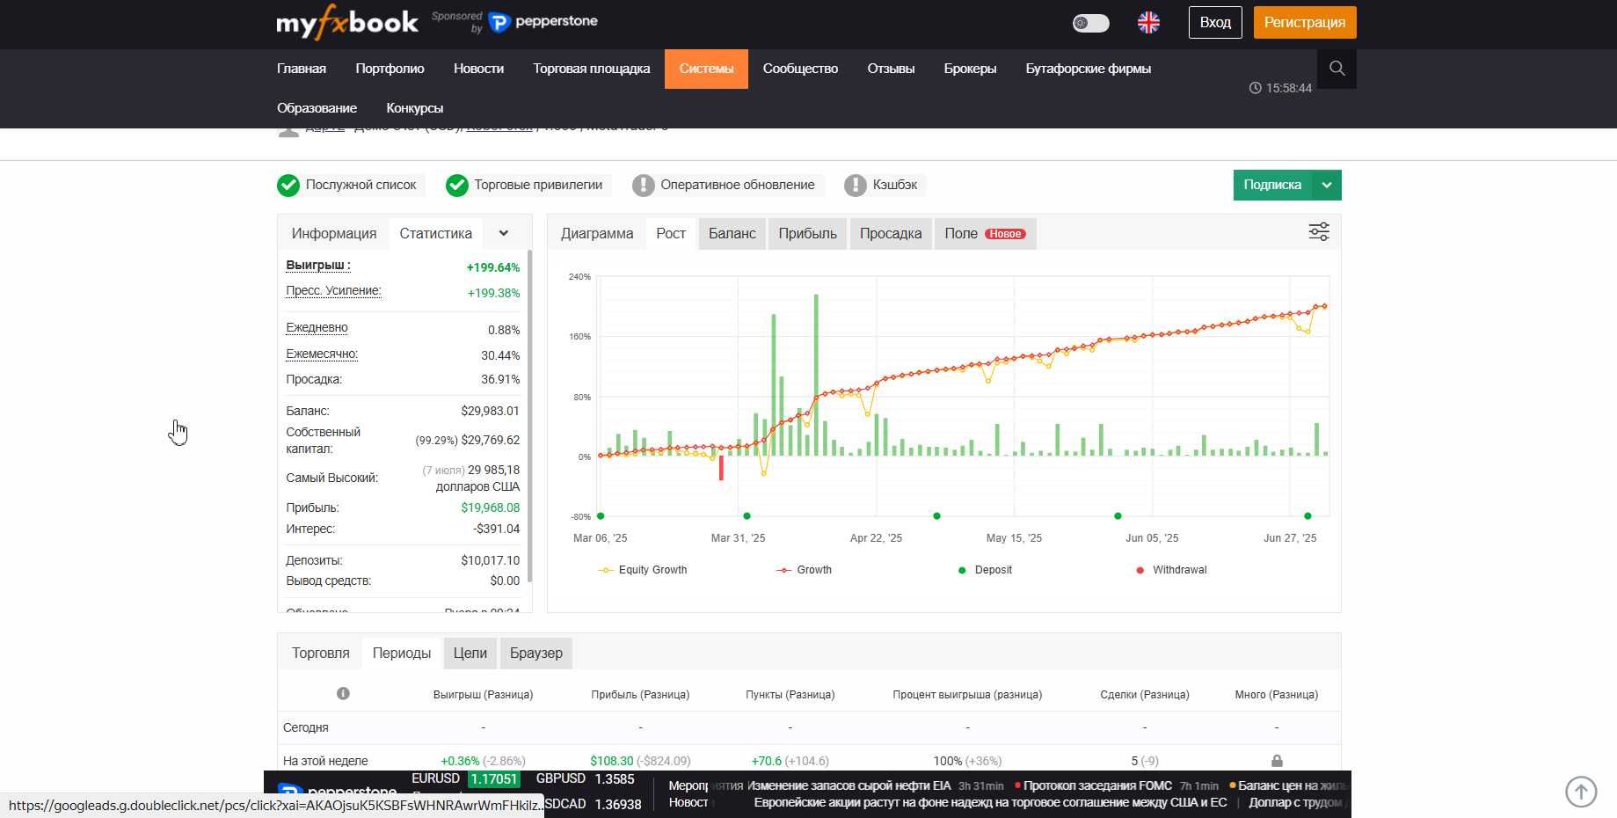Open the Главная menu item
Screen dimensions: 1617x818
tap(302, 69)
